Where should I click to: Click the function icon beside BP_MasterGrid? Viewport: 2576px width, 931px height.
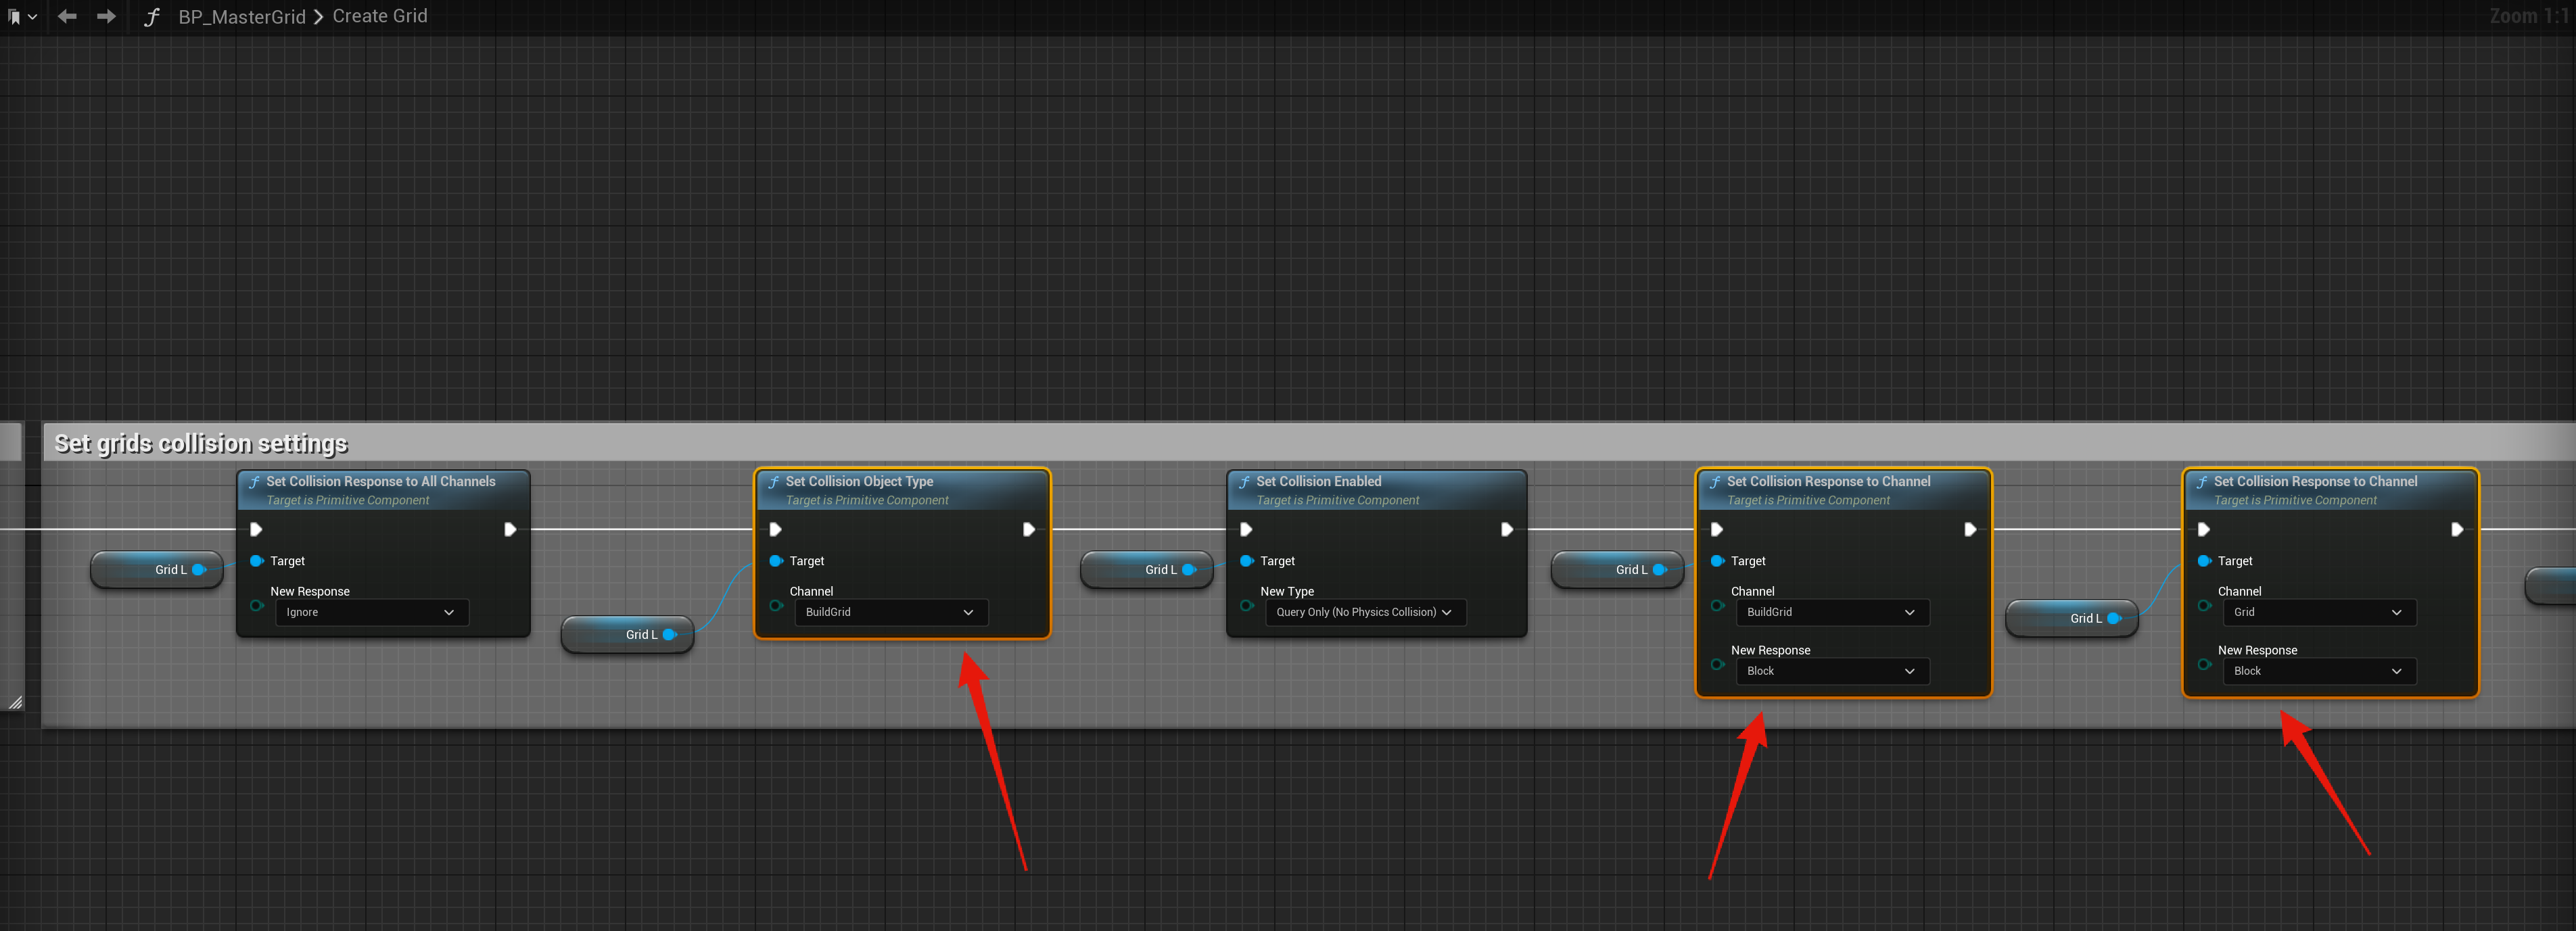pyautogui.click(x=152, y=17)
